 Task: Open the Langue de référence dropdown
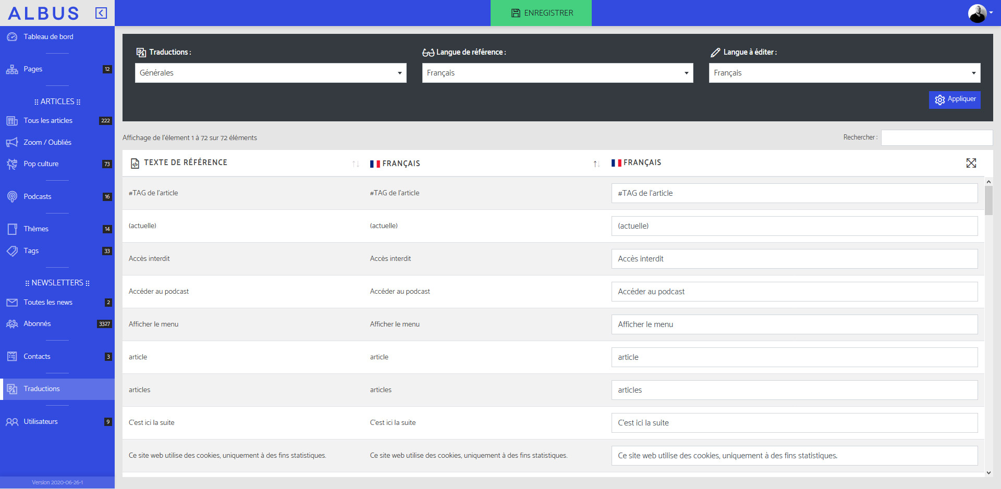(557, 73)
